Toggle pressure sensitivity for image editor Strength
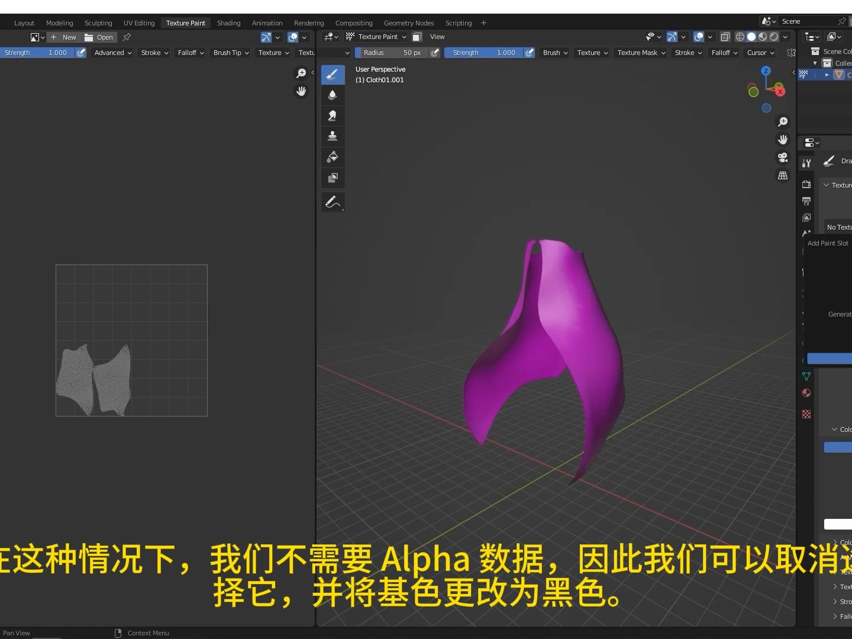The width and height of the screenshot is (852, 639). (x=81, y=53)
